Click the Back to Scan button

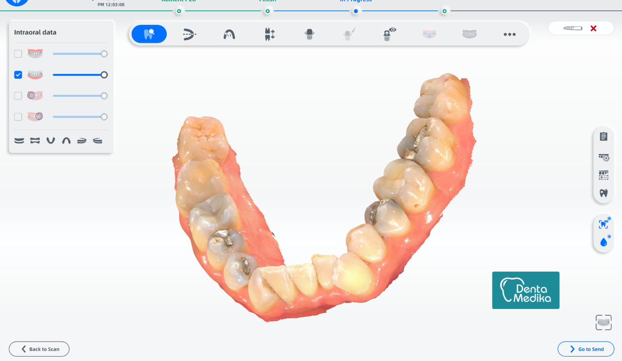(x=39, y=349)
